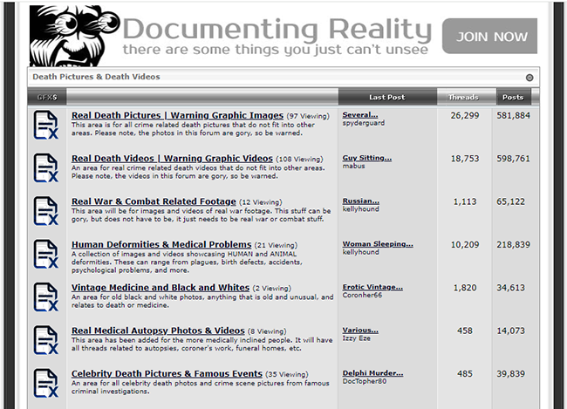Click username DocTopher80
Image resolution: width=567 pixels, height=409 pixels.
(365, 381)
